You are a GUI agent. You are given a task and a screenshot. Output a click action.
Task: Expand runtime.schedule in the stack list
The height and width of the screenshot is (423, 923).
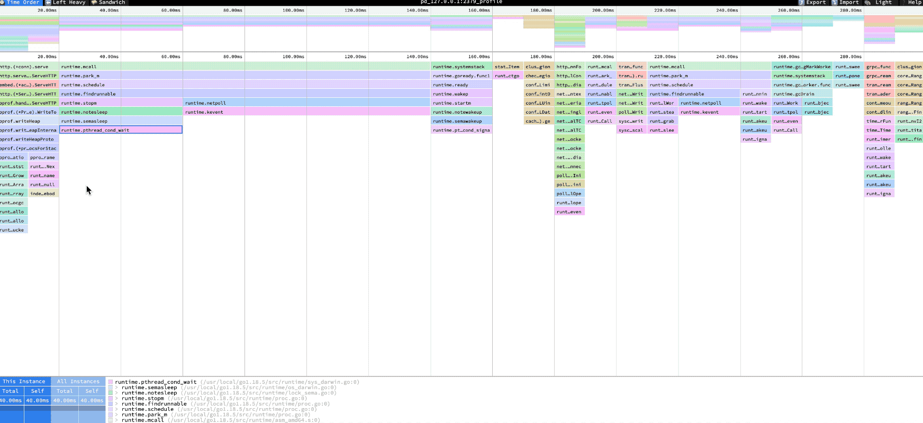pyautogui.click(x=116, y=409)
